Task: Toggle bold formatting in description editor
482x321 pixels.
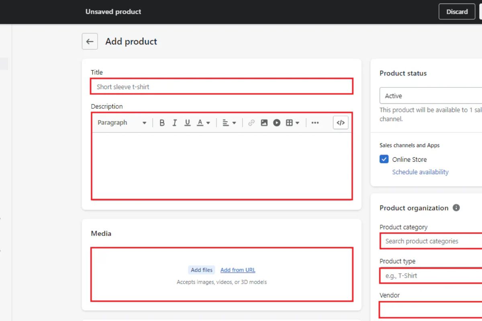Action: click(x=162, y=123)
